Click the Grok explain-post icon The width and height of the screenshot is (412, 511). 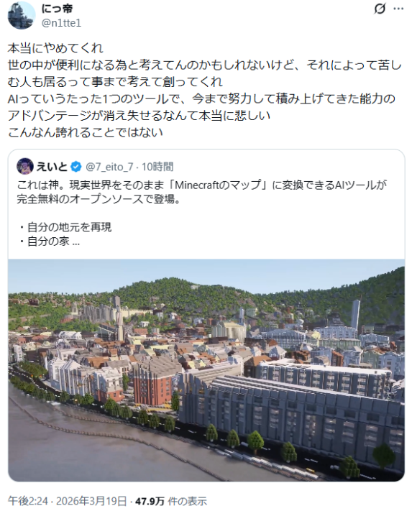coord(380,9)
